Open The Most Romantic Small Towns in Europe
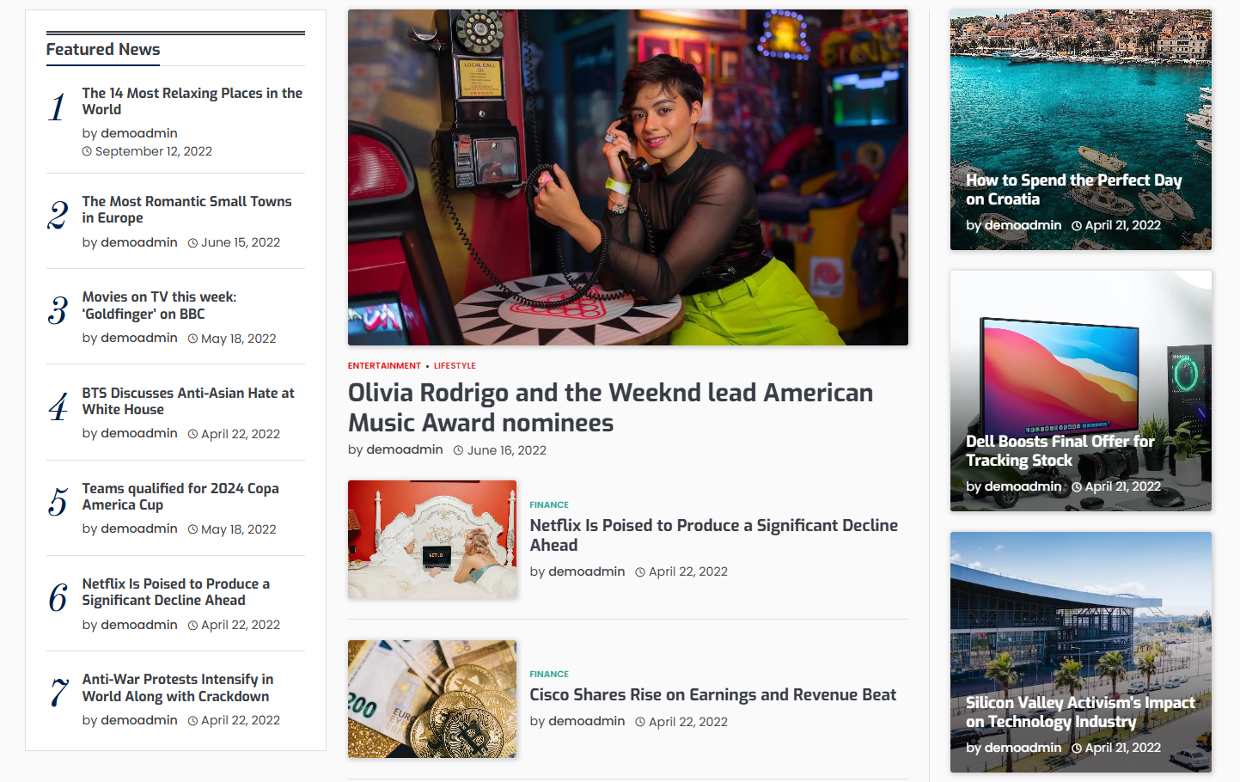The height and width of the screenshot is (782, 1240). coord(187,210)
